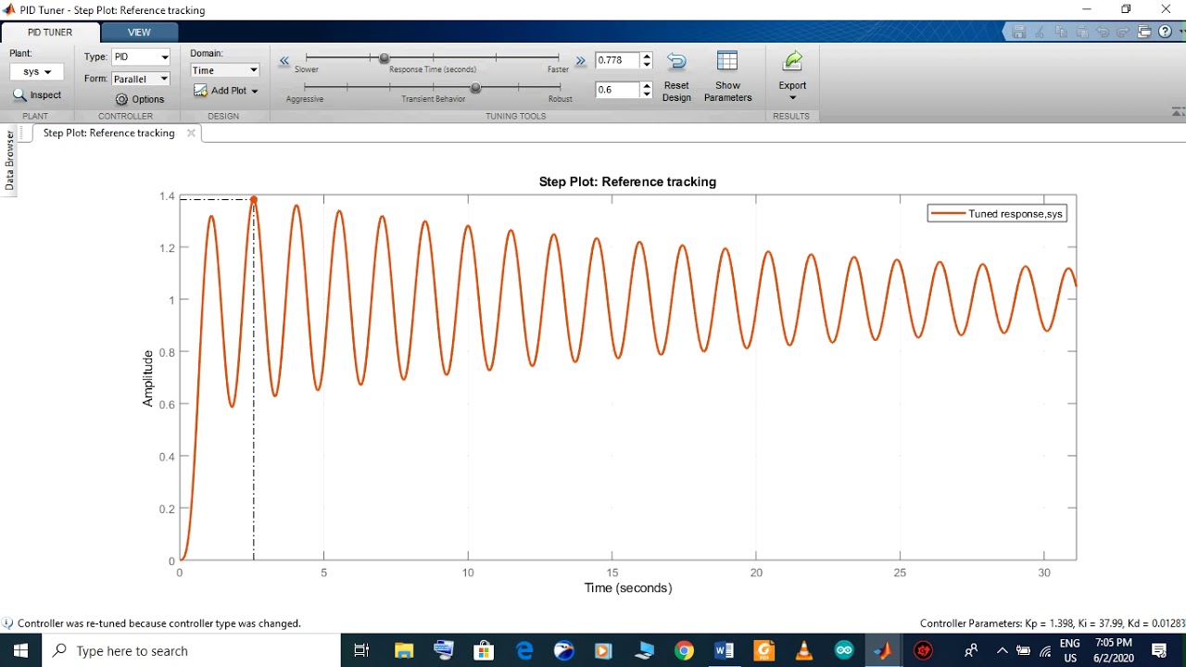Expand Add Plot dropdown arrow
This screenshot has width=1186, height=667.
(255, 91)
